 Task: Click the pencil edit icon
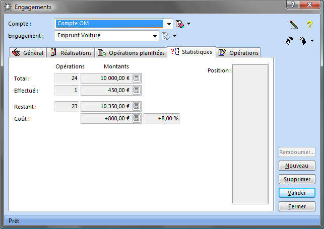click(294, 24)
